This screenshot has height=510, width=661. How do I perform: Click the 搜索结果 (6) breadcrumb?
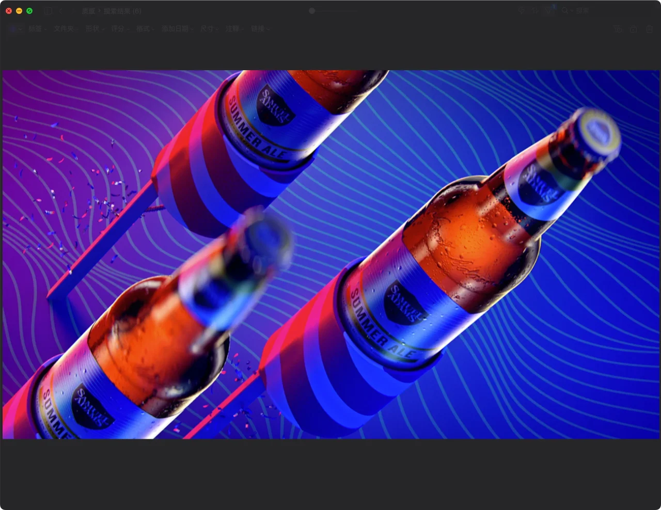122,11
